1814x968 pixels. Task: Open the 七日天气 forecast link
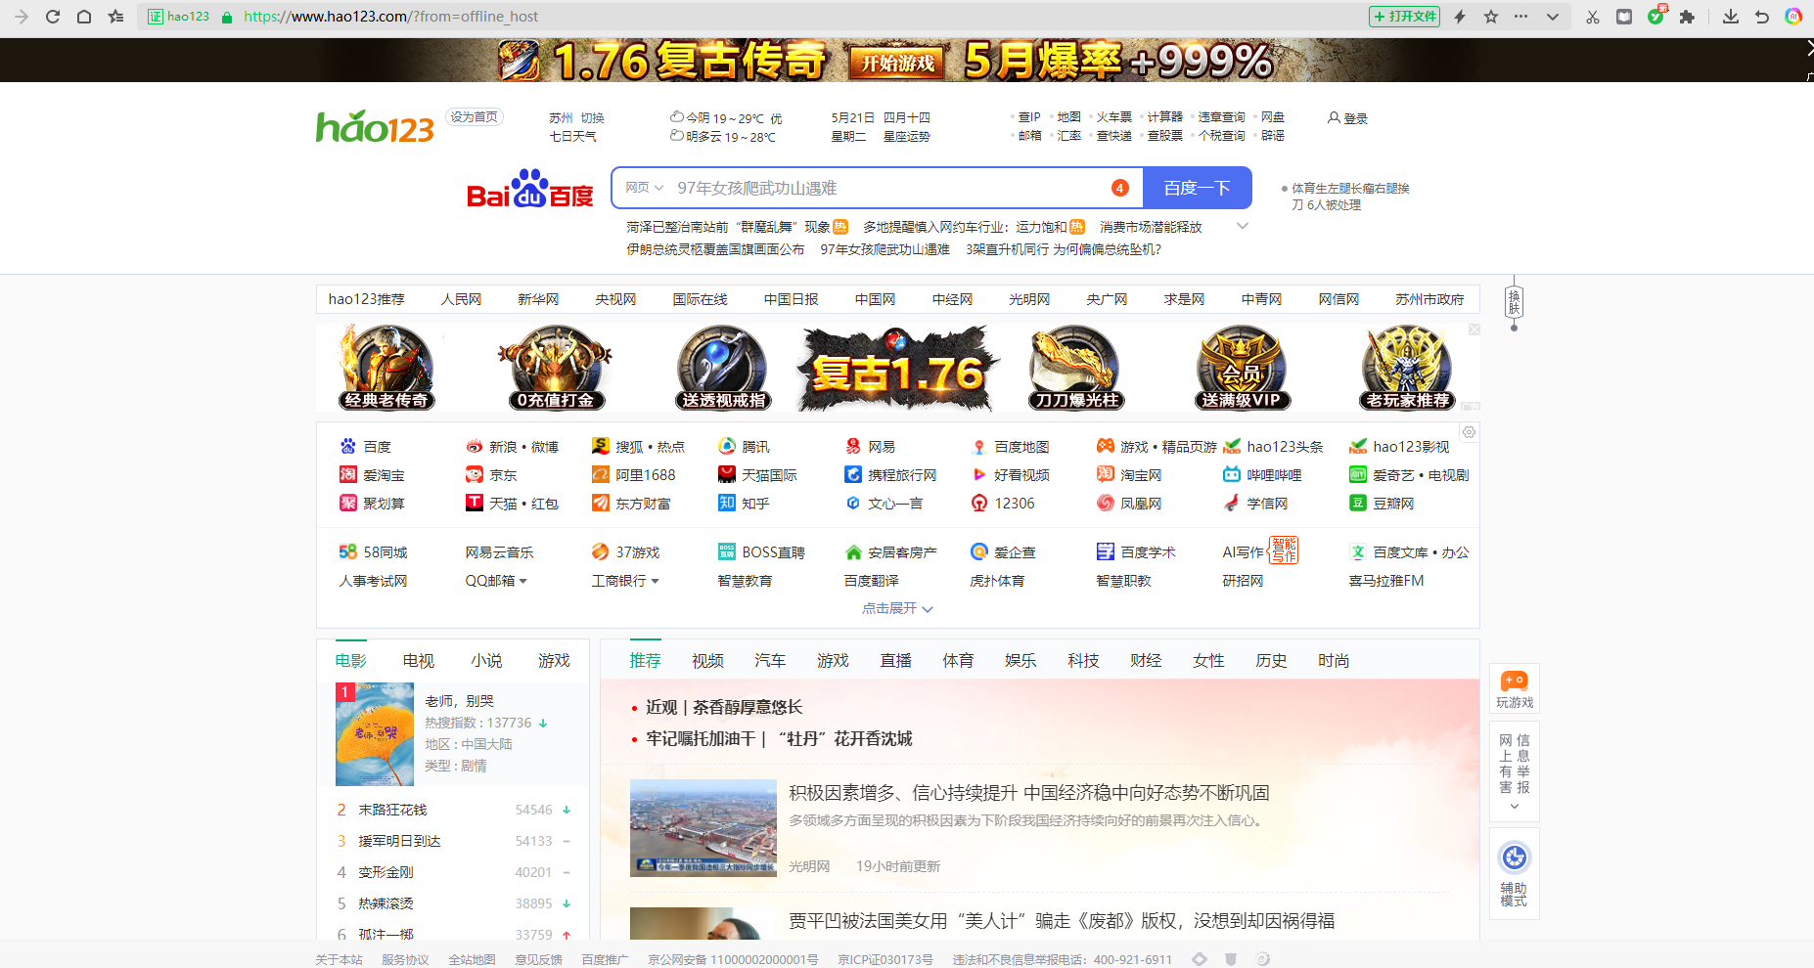pyautogui.click(x=572, y=136)
